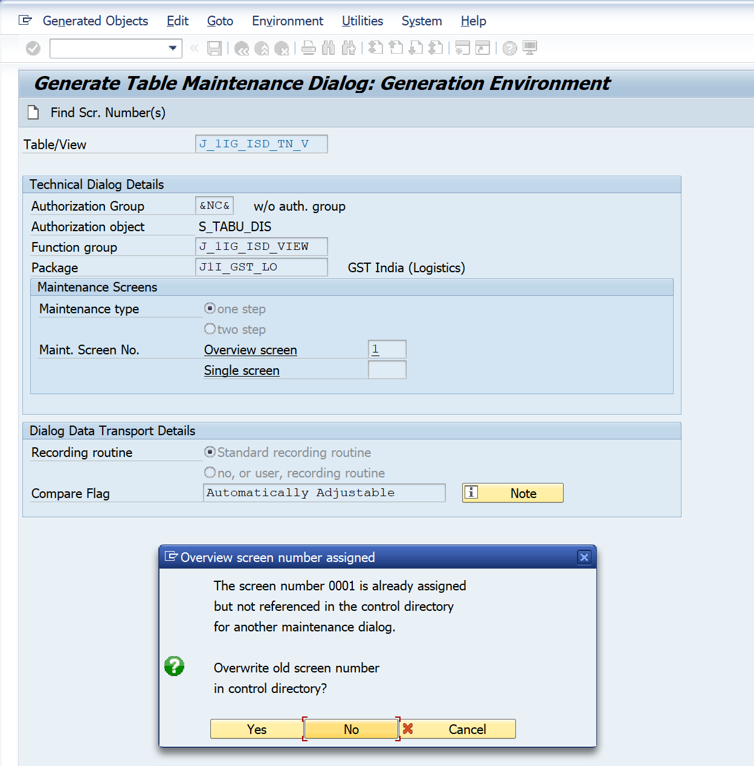Click the Find Next binoculars icon

pos(349,48)
